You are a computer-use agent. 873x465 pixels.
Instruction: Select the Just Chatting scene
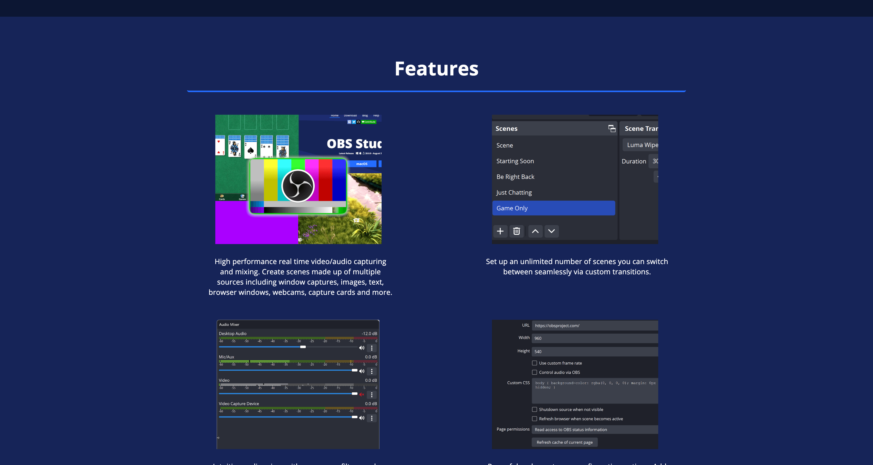coord(554,192)
